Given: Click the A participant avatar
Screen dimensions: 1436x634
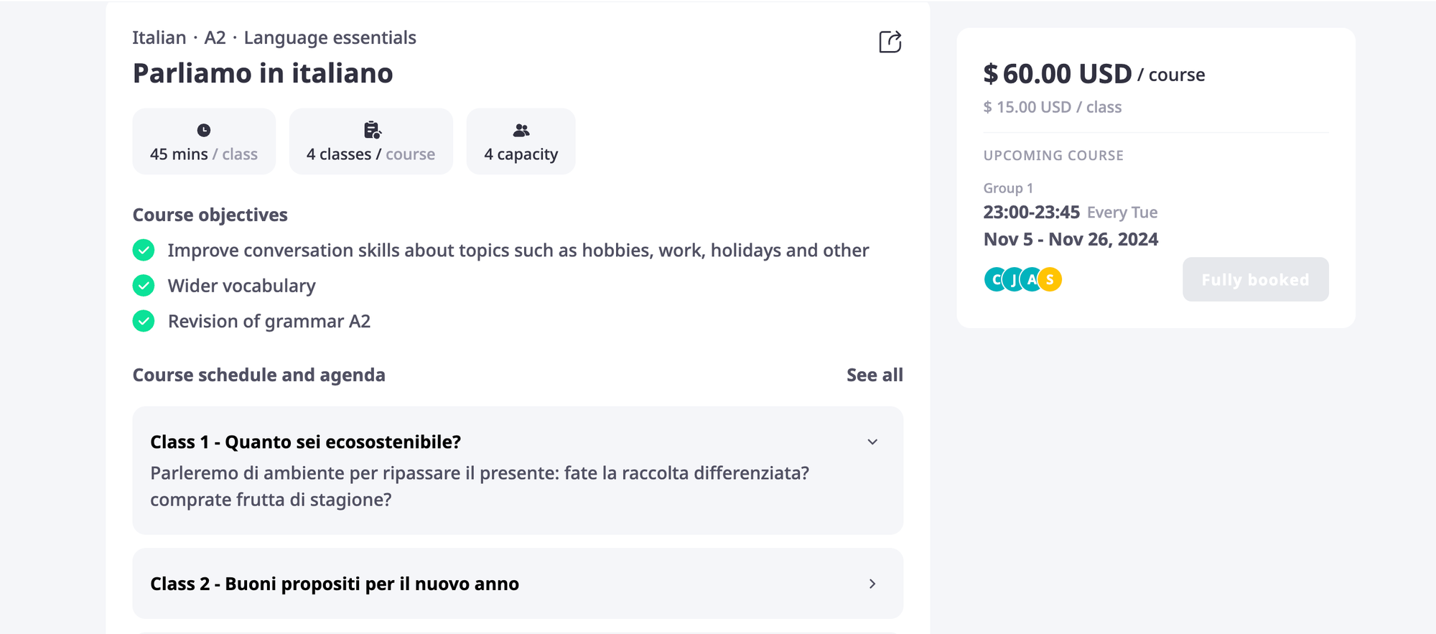Looking at the screenshot, I should pyautogui.click(x=1031, y=279).
